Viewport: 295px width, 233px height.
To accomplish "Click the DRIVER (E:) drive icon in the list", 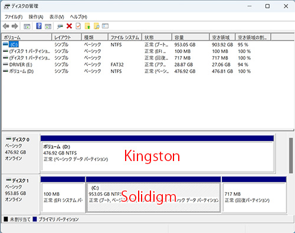I will click(5, 64).
